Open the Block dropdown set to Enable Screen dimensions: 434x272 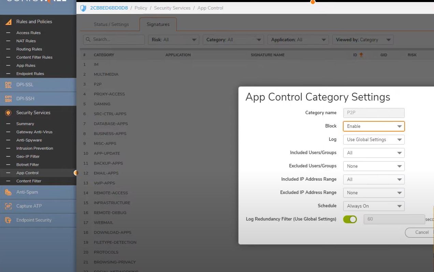(374, 126)
